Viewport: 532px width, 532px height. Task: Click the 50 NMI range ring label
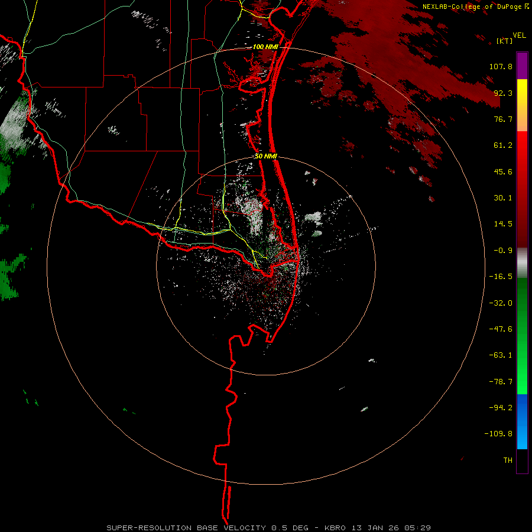pyautogui.click(x=265, y=157)
